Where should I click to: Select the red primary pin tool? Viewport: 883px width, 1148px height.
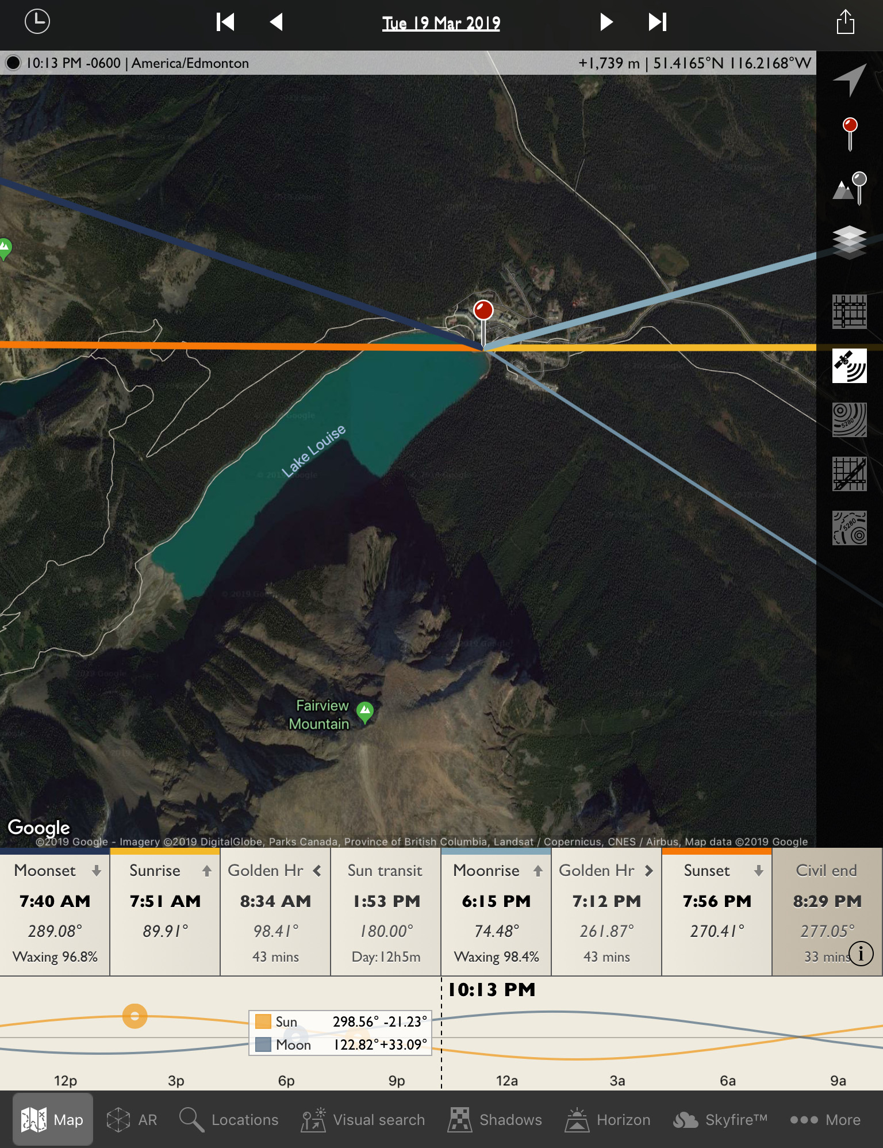click(850, 133)
